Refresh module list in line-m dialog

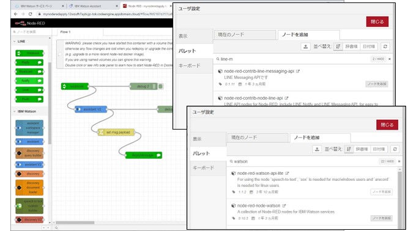pyautogui.click(x=385, y=46)
